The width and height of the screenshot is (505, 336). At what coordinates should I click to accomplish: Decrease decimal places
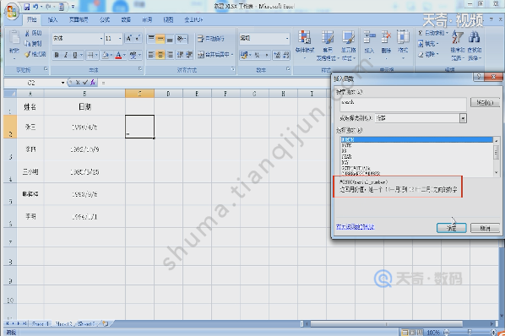[x=286, y=56]
